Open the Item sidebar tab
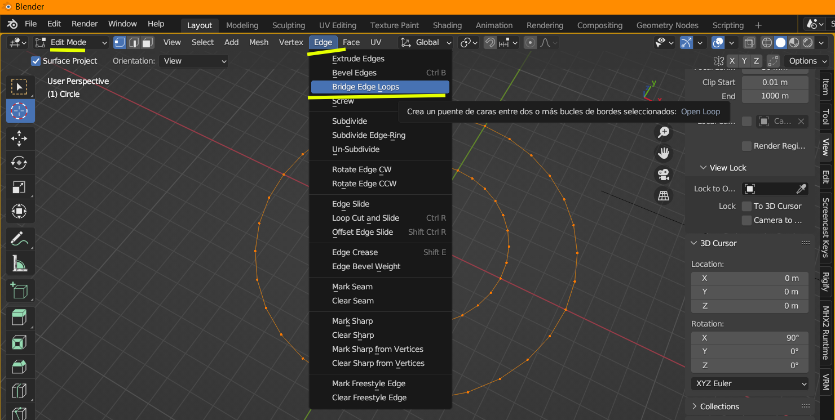Screen dimensions: 835x420 (825, 86)
